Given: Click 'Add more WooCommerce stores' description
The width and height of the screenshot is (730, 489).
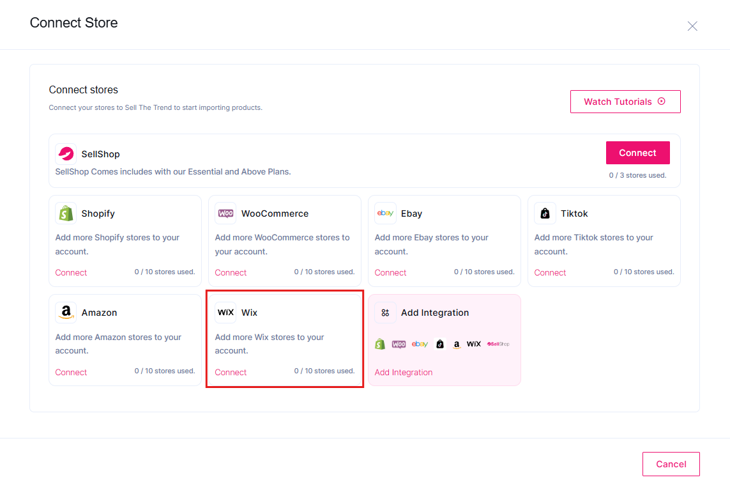Looking at the screenshot, I should (x=282, y=244).
